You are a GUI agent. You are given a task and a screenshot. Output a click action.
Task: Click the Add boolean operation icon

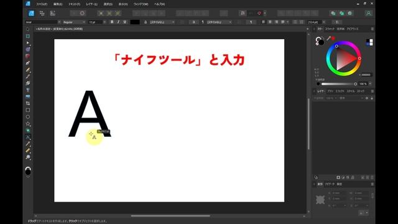tap(333, 13)
